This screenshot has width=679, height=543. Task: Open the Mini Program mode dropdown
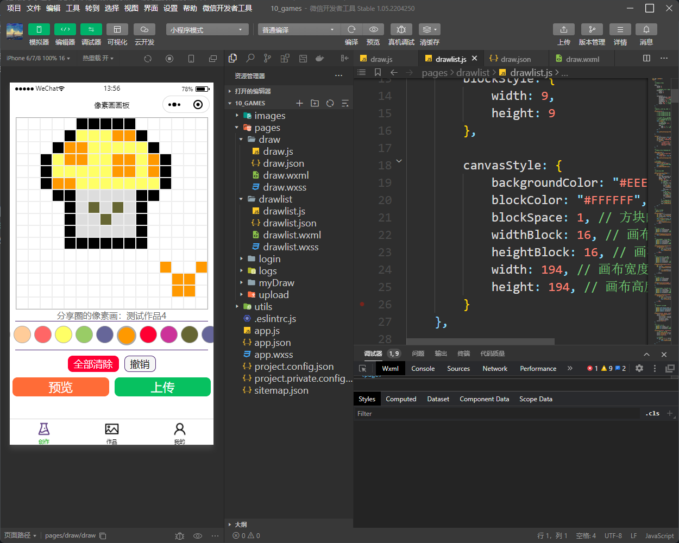[207, 30]
